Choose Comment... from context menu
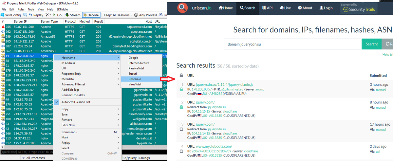 pos(87,132)
